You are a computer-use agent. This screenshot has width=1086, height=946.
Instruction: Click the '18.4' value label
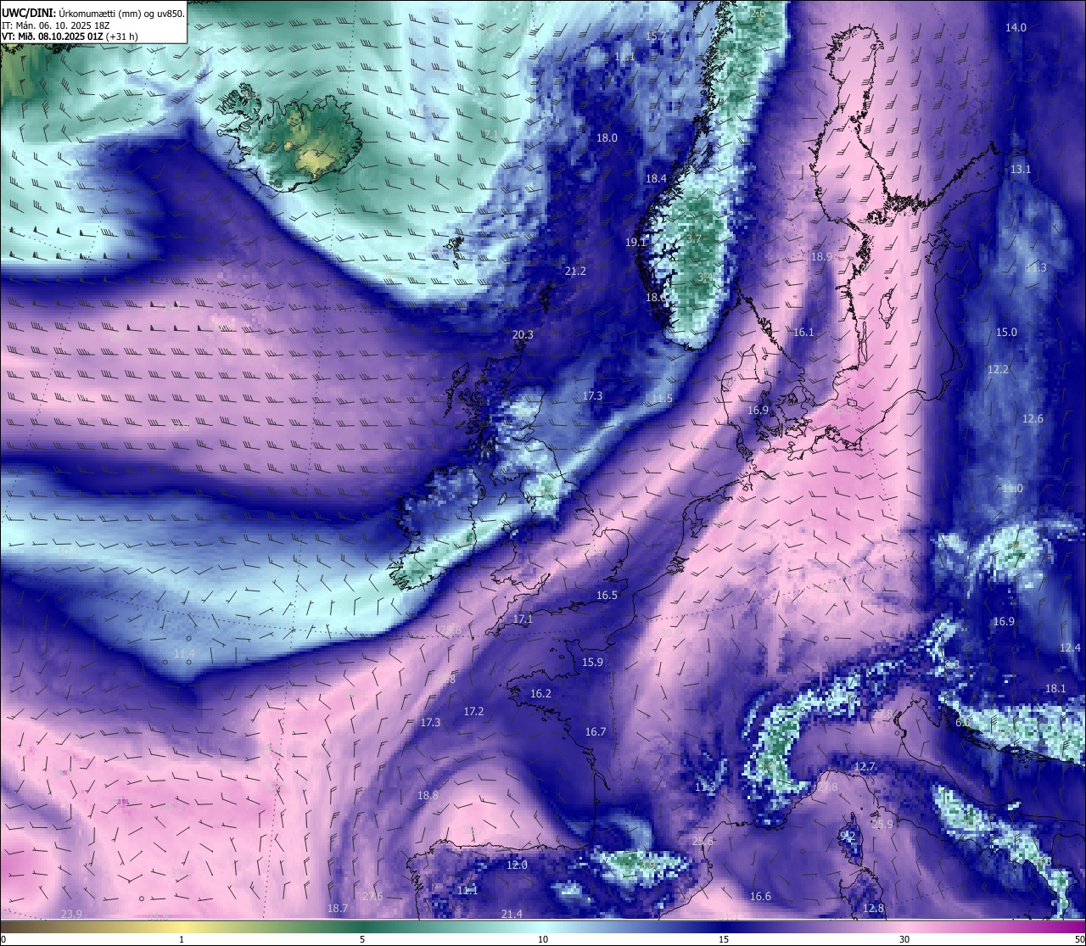click(x=656, y=179)
